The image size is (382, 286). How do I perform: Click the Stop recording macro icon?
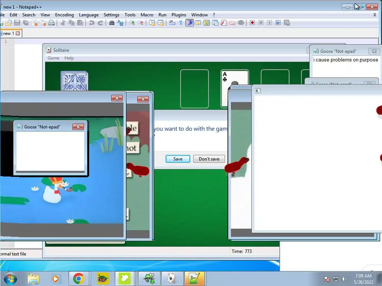coord(261,23)
